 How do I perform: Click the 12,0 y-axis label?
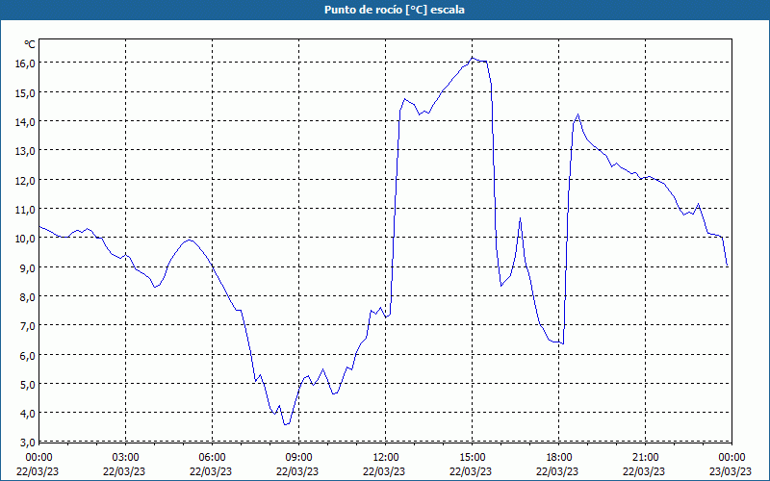tap(26, 180)
